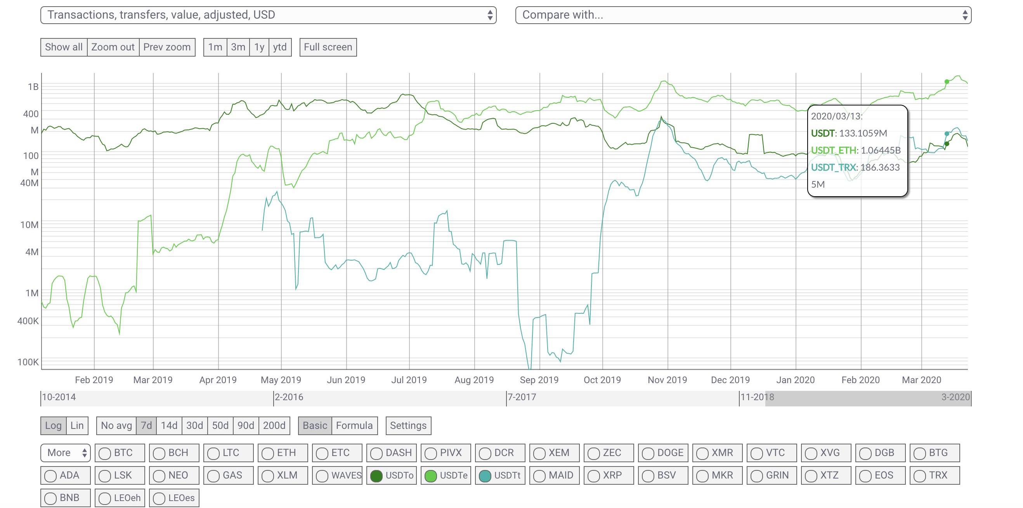Enable the XEM series
1023x508 pixels.
pyautogui.click(x=555, y=453)
